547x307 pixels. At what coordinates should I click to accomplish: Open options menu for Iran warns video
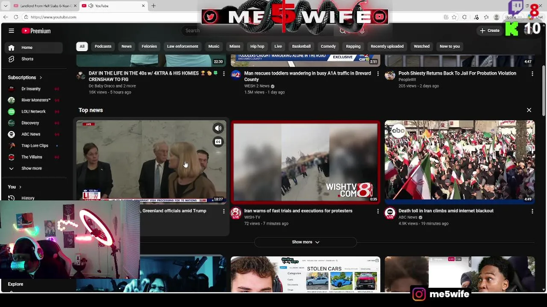(x=378, y=211)
